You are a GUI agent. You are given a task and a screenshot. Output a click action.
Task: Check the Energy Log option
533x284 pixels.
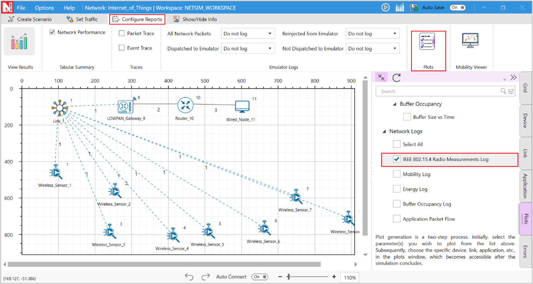coord(397,189)
